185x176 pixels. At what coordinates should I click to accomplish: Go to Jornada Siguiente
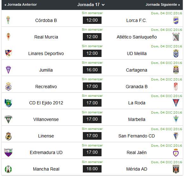[163, 5]
